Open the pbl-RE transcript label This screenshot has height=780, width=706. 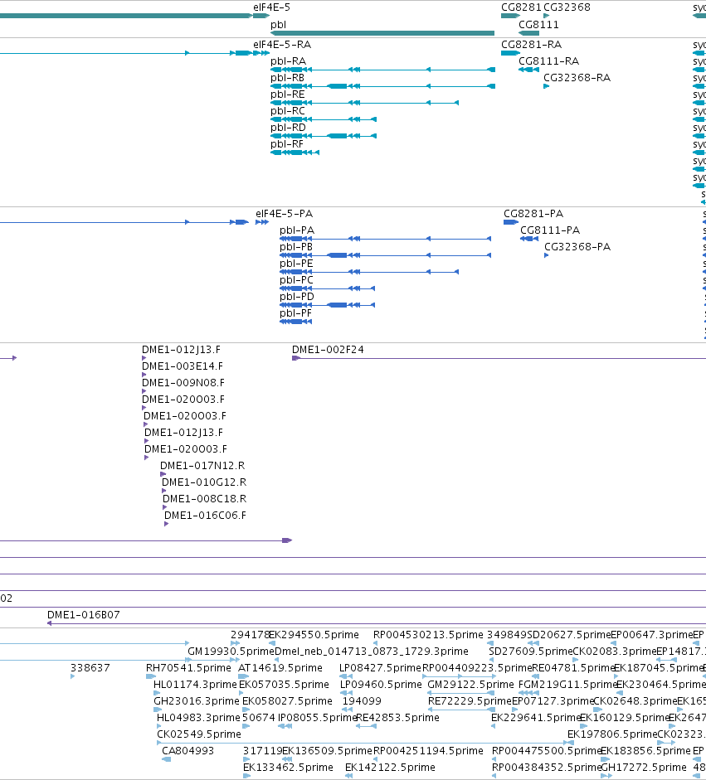pos(287,94)
